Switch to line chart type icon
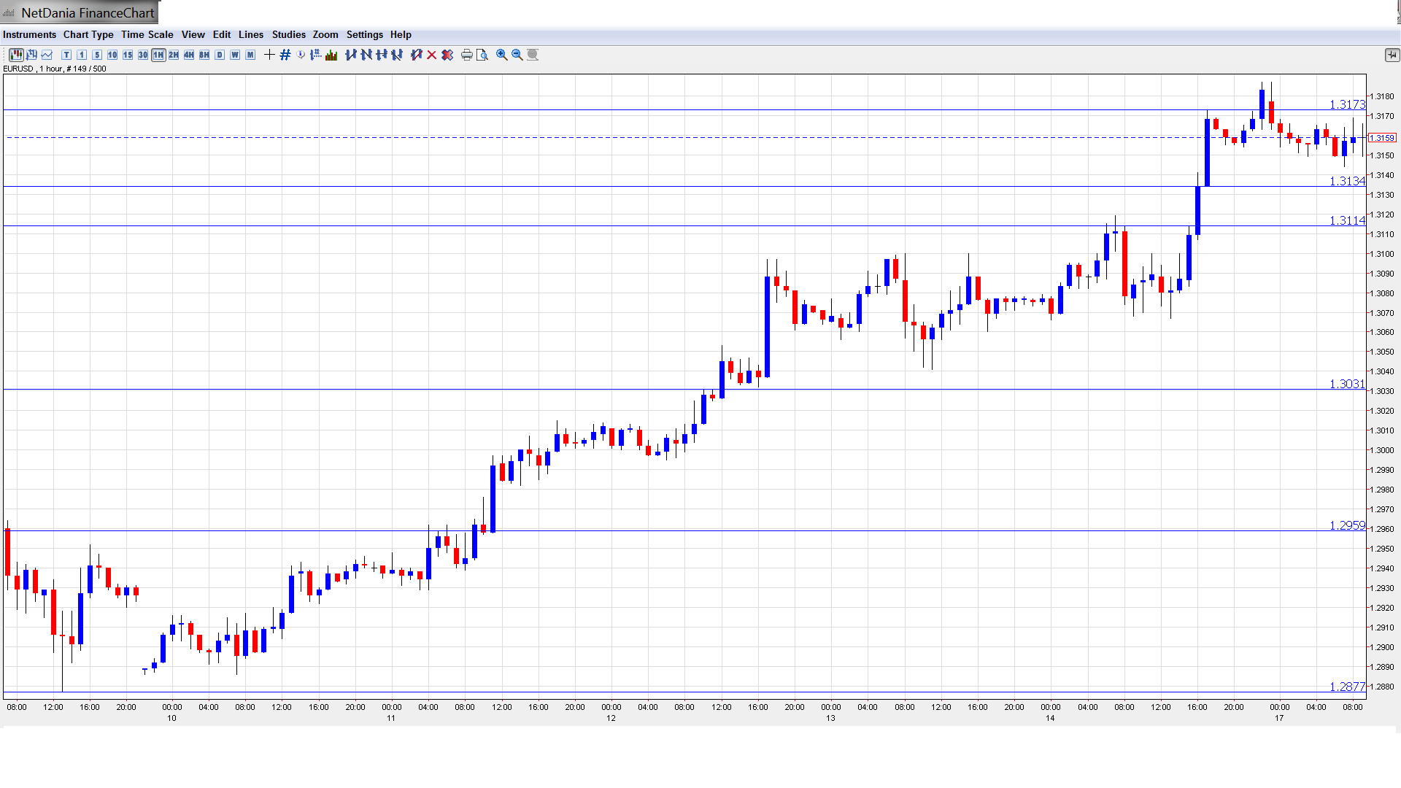The width and height of the screenshot is (1401, 788). coord(47,55)
